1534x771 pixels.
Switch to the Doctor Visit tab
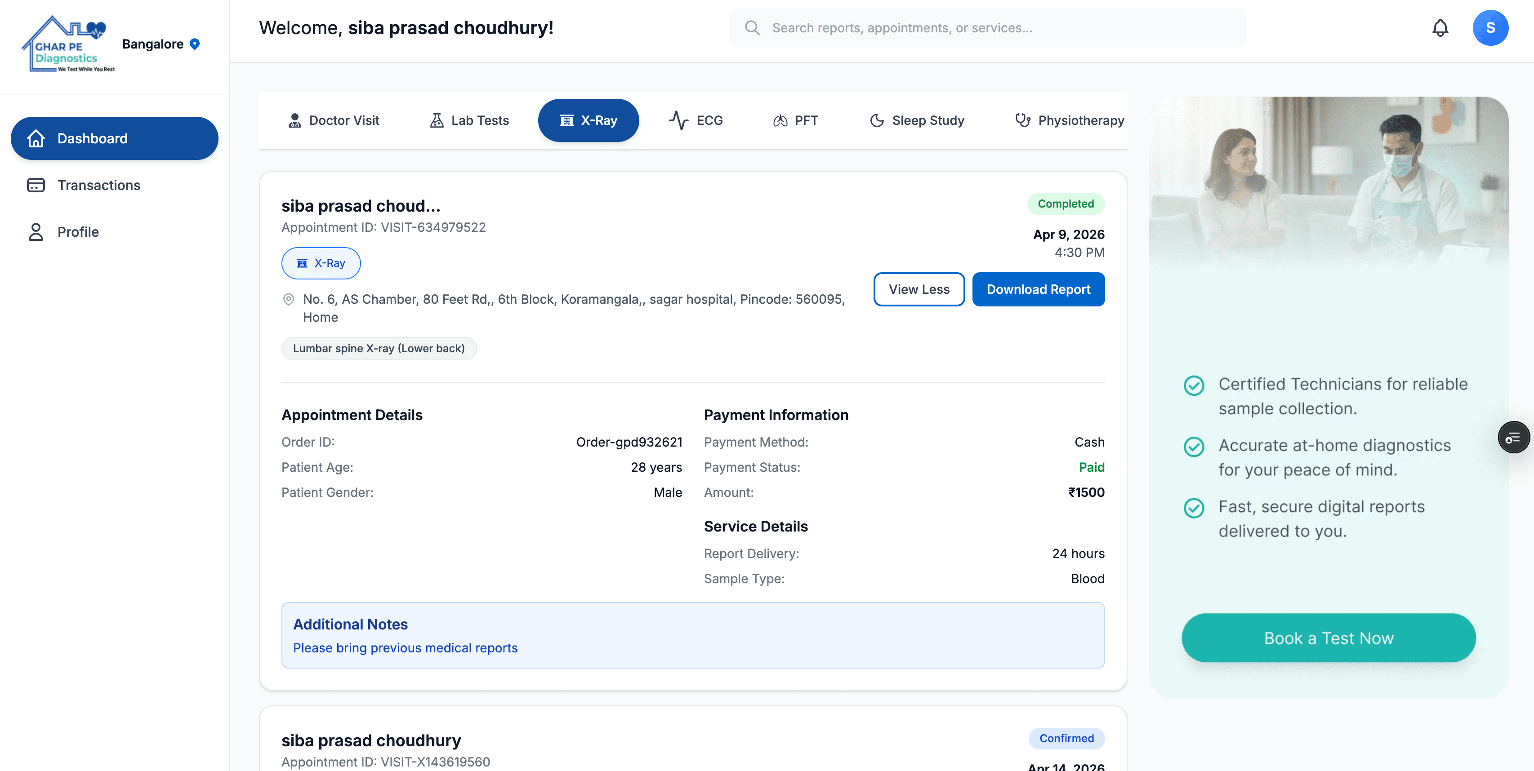click(334, 121)
